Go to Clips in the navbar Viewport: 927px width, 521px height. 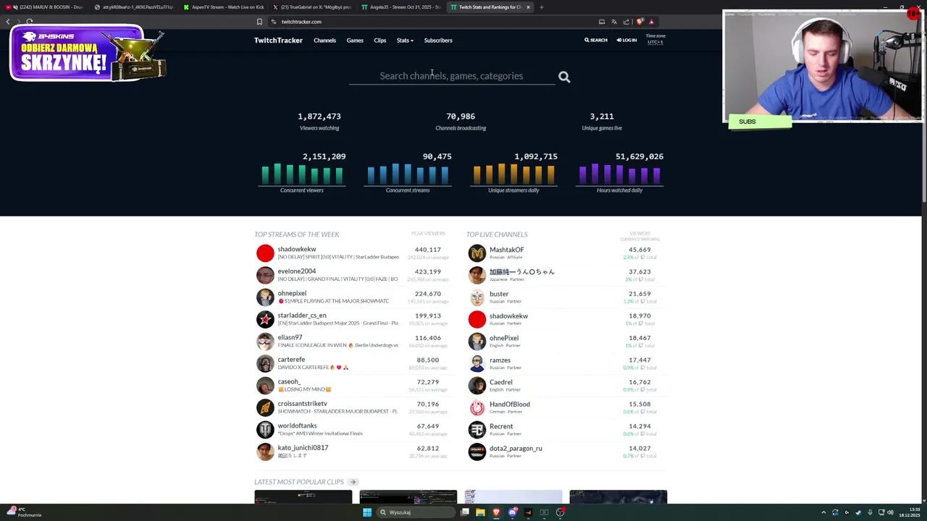point(380,41)
